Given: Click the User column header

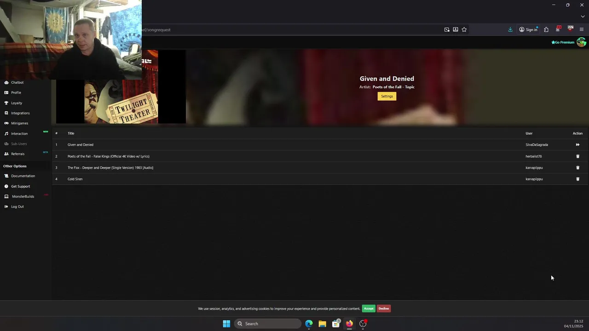Looking at the screenshot, I should [x=529, y=133].
